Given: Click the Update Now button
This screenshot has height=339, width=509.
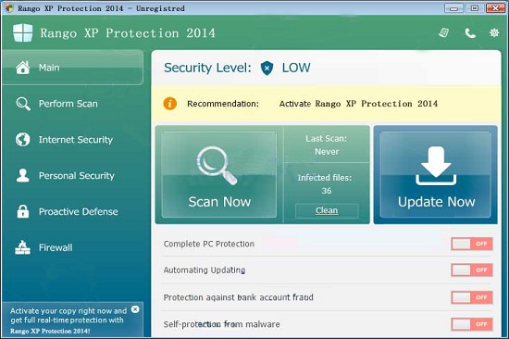Looking at the screenshot, I should [x=435, y=174].
